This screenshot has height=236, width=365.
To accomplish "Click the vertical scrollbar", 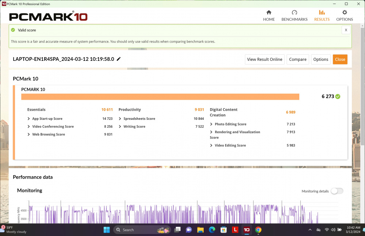I will click(x=362, y=86).
